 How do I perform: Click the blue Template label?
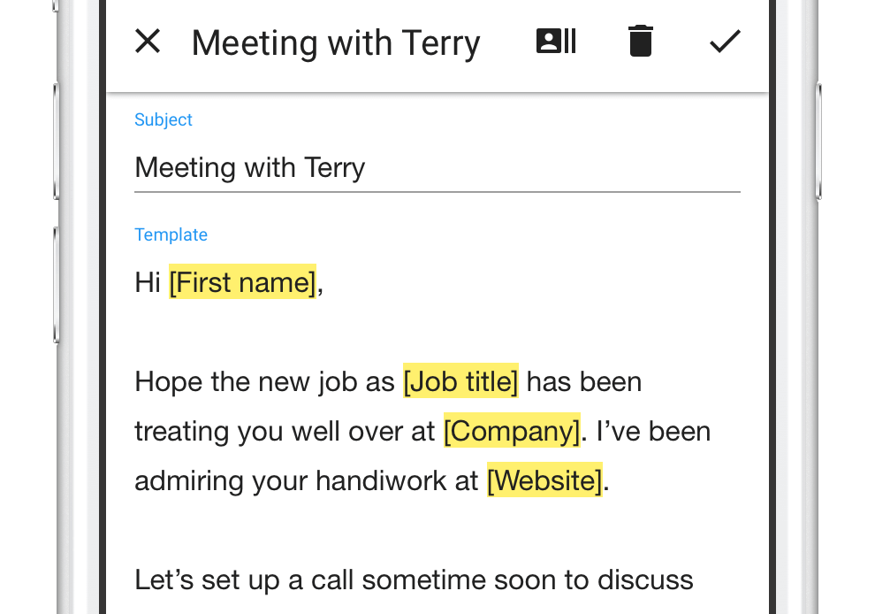pos(171,234)
